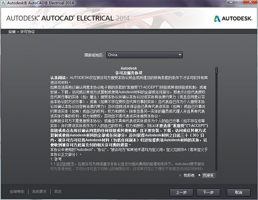The image size is (258, 200).
Task: Minimize the installer window
Action: pyautogui.click(x=231, y=2)
